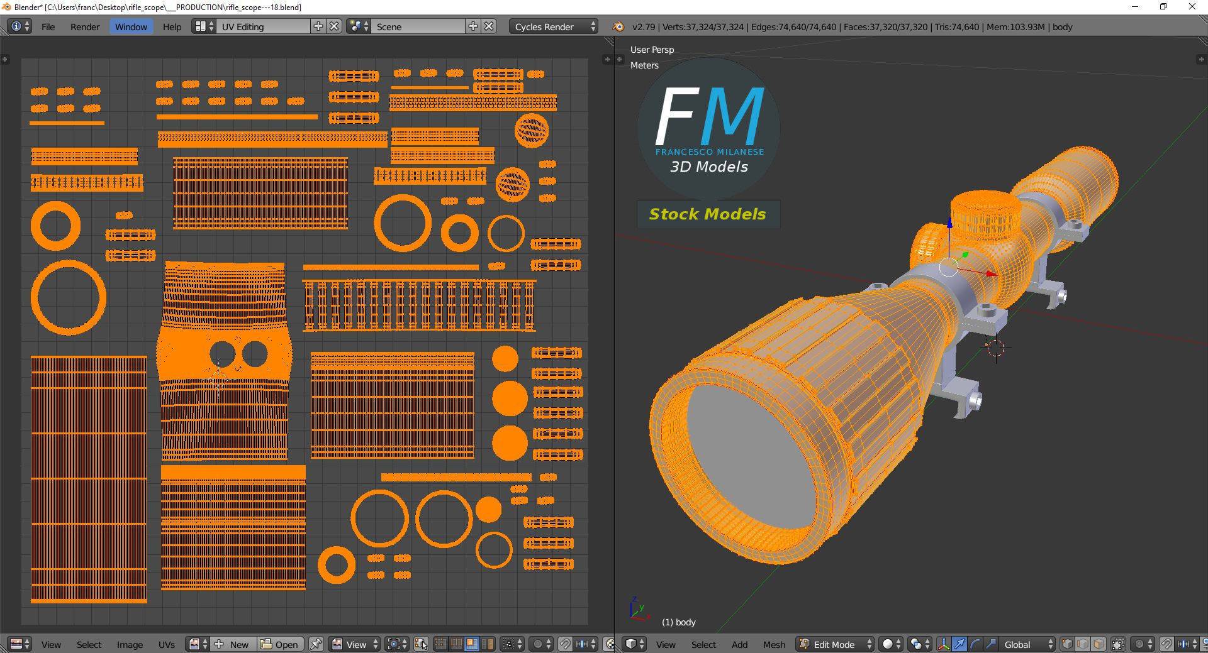Screen dimensions: 1208x653
Task: Expand the Cycles Render engine dropdown
Action: click(x=554, y=26)
